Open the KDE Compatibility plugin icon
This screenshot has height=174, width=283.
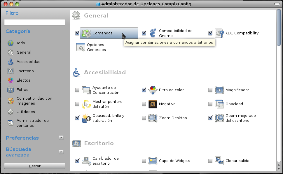pos(219,33)
